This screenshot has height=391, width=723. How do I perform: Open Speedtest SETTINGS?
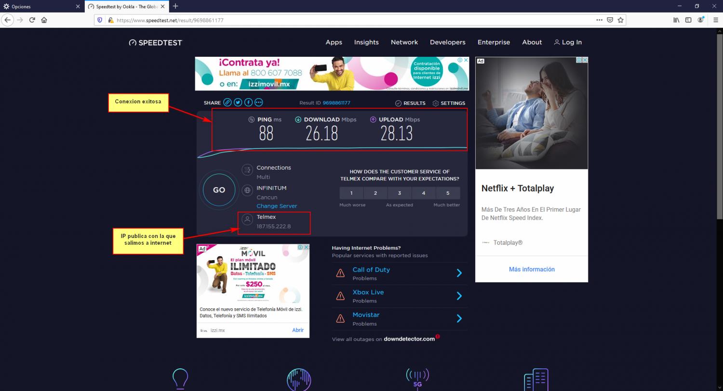coord(449,103)
